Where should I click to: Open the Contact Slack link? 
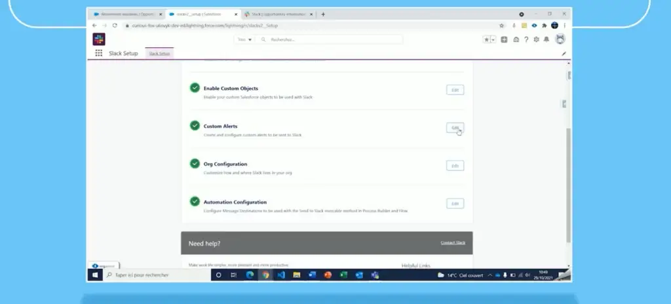(453, 243)
